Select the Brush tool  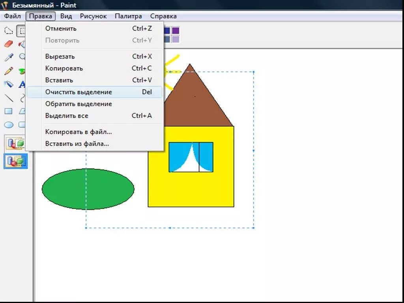(x=22, y=71)
